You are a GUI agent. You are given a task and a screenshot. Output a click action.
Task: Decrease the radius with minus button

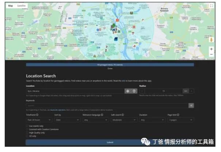(x=142, y=91)
